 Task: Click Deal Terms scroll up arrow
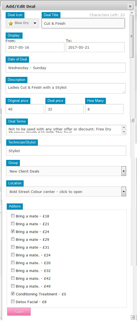tap(124, 127)
